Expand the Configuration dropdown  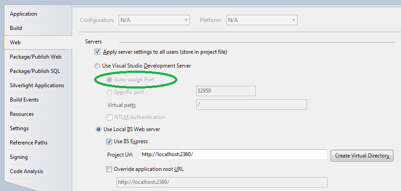click(x=154, y=20)
